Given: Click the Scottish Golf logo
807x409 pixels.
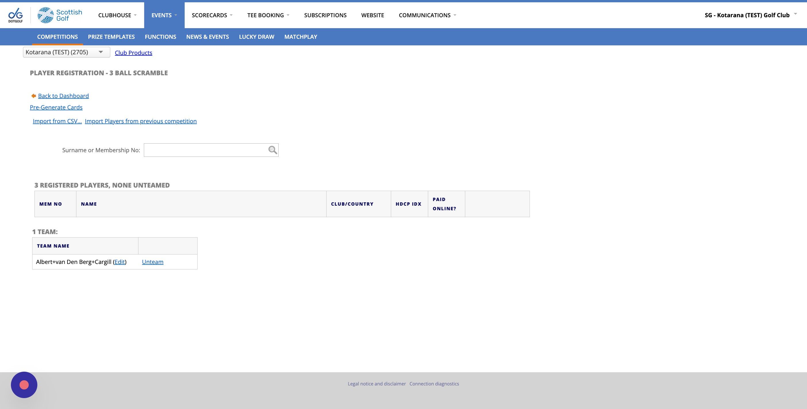Looking at the screenshot, I should pos(60,15).
